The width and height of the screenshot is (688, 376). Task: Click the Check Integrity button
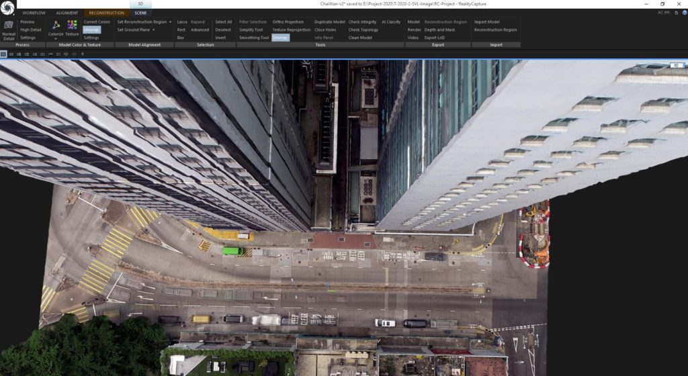coord(362,21)
